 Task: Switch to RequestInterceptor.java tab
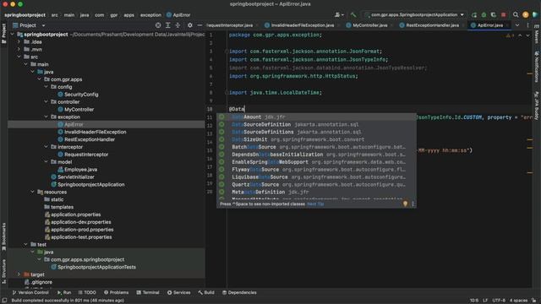coord(232,25)
